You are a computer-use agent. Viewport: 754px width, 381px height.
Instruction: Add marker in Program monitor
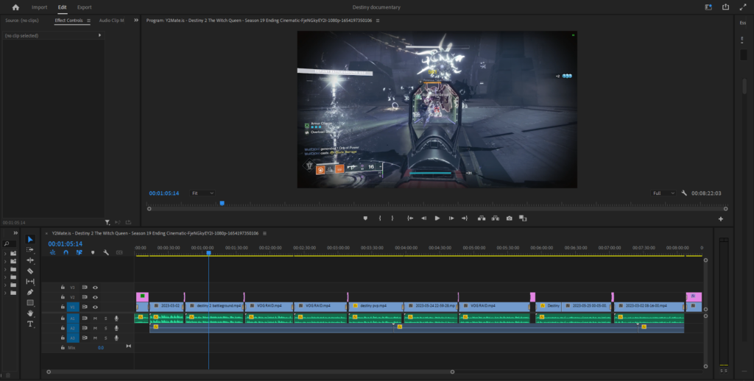tap(365, 218)
